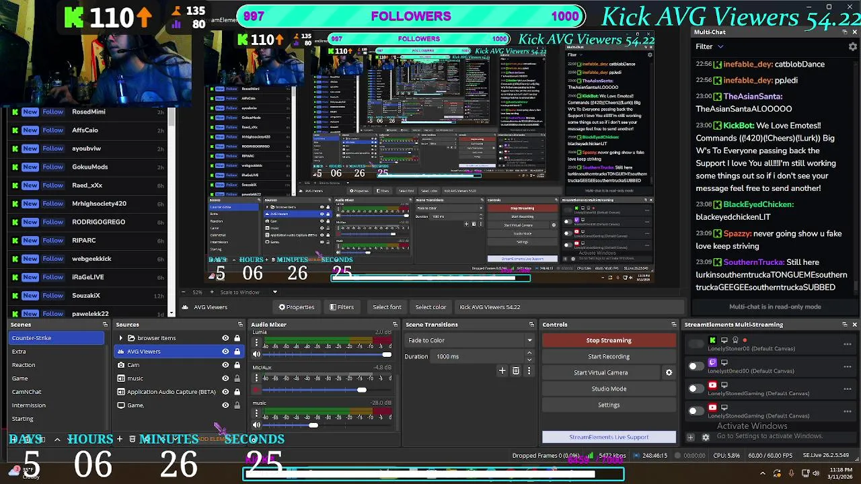
Task: Open Filters for the selected source
Action: pos(342,307)
